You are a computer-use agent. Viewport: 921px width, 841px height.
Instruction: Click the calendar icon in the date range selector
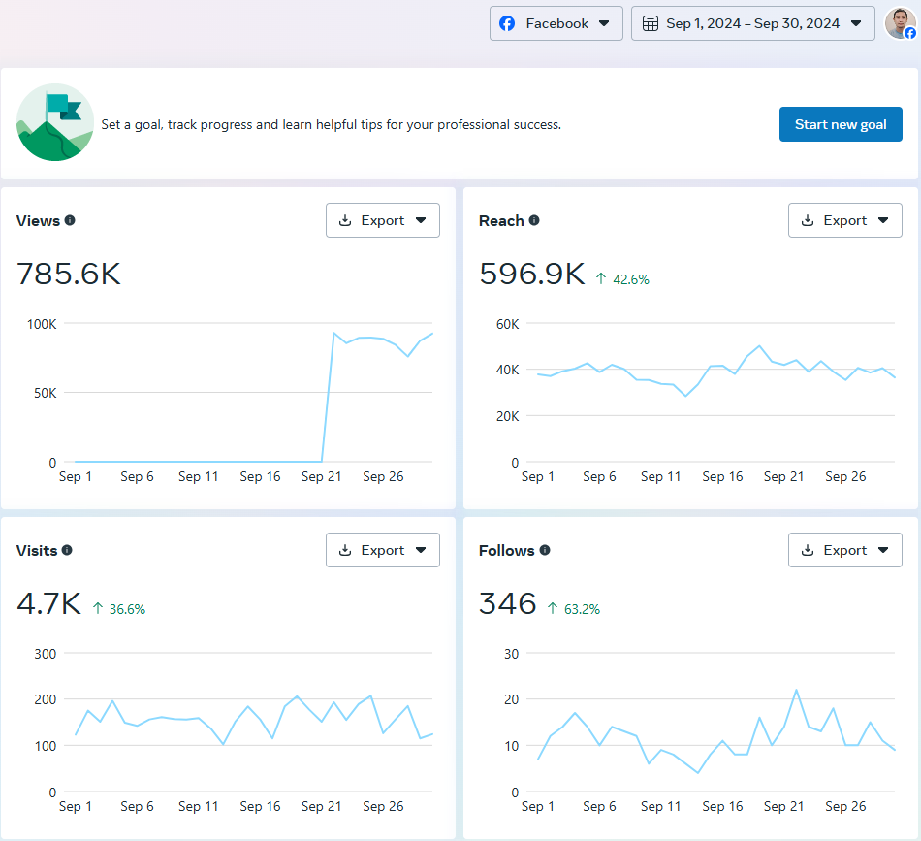pos(650,22)
